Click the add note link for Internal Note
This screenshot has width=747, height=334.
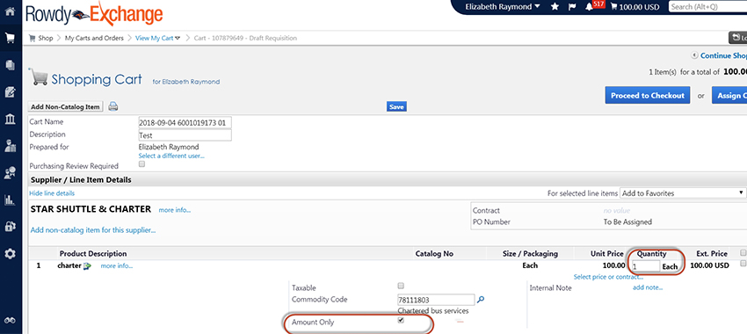pos(648,287)
